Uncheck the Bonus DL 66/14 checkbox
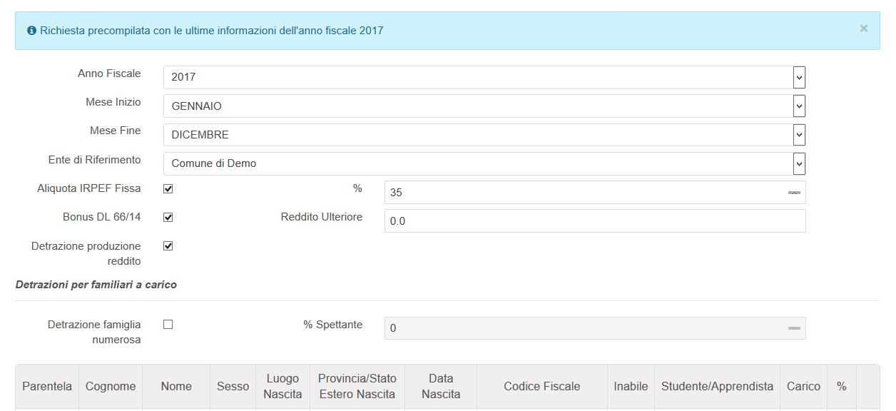The width and height of the screenshot is (896, 411). pos(168,218)
